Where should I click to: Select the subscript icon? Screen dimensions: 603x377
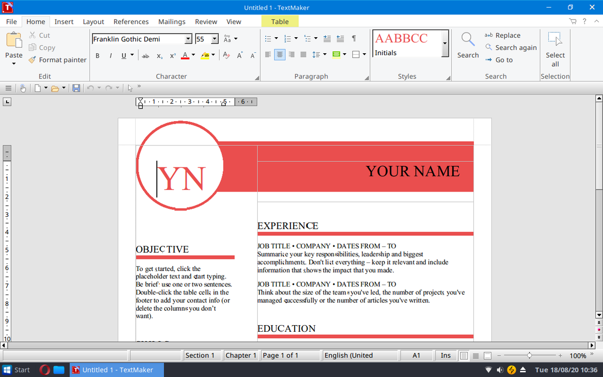159,55
